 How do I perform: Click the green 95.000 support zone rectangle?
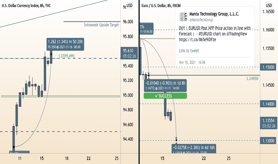[61, 96]
